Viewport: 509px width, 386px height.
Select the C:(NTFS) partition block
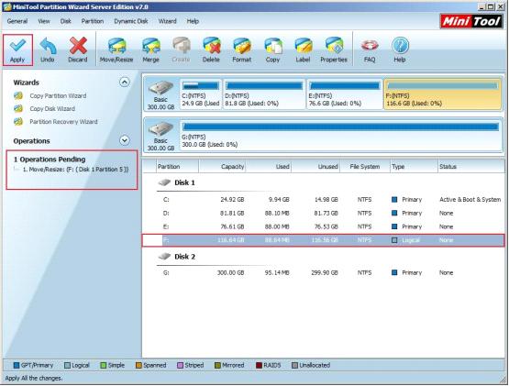(x=201, y=94)
